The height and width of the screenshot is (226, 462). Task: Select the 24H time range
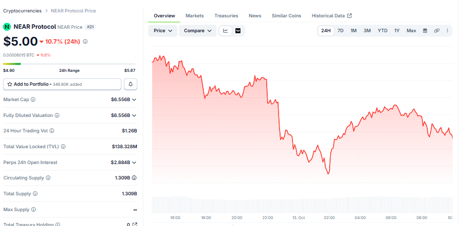tap(326, 31)
